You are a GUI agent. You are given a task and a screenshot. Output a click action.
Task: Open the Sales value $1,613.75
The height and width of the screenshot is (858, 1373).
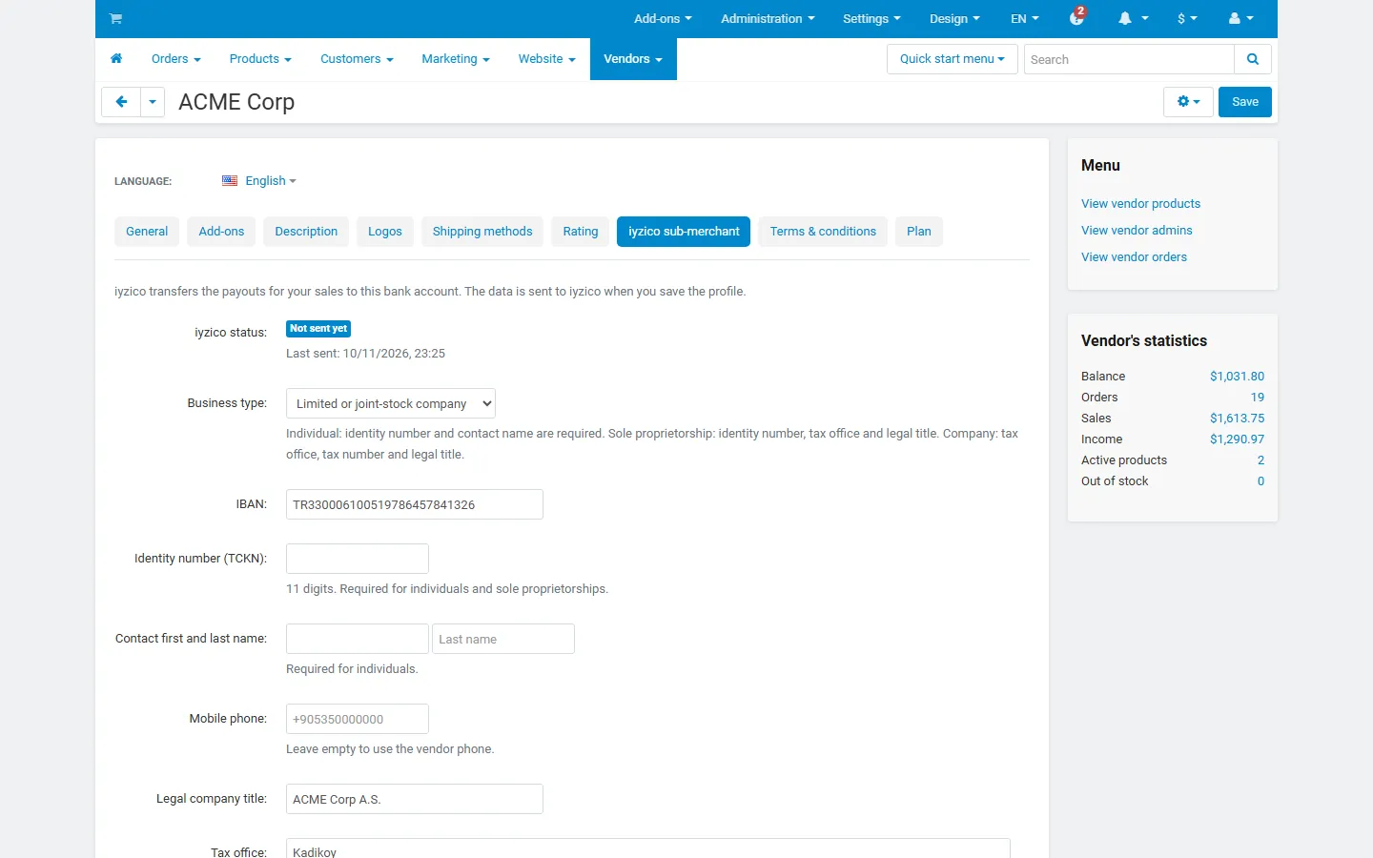1237,419
